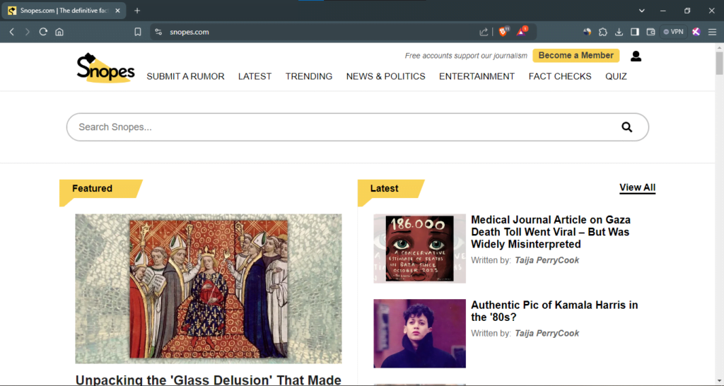Select the Snopes.com browser tab
Image resolution: width=724 pixels, height=386 pixels.
(64, 11)
